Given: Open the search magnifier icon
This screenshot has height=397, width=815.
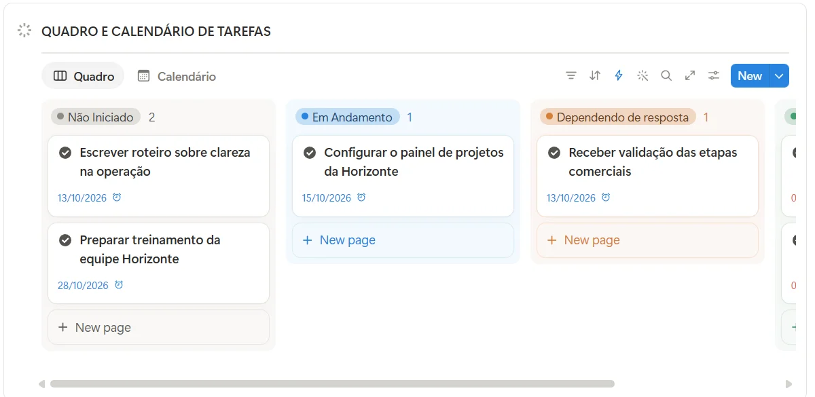Looking at the screenshot, I should tap(666, 76).
